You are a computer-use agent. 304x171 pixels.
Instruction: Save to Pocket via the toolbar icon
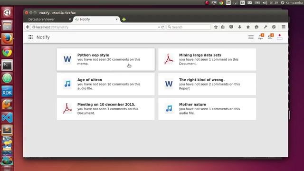(x=231, y=27)
